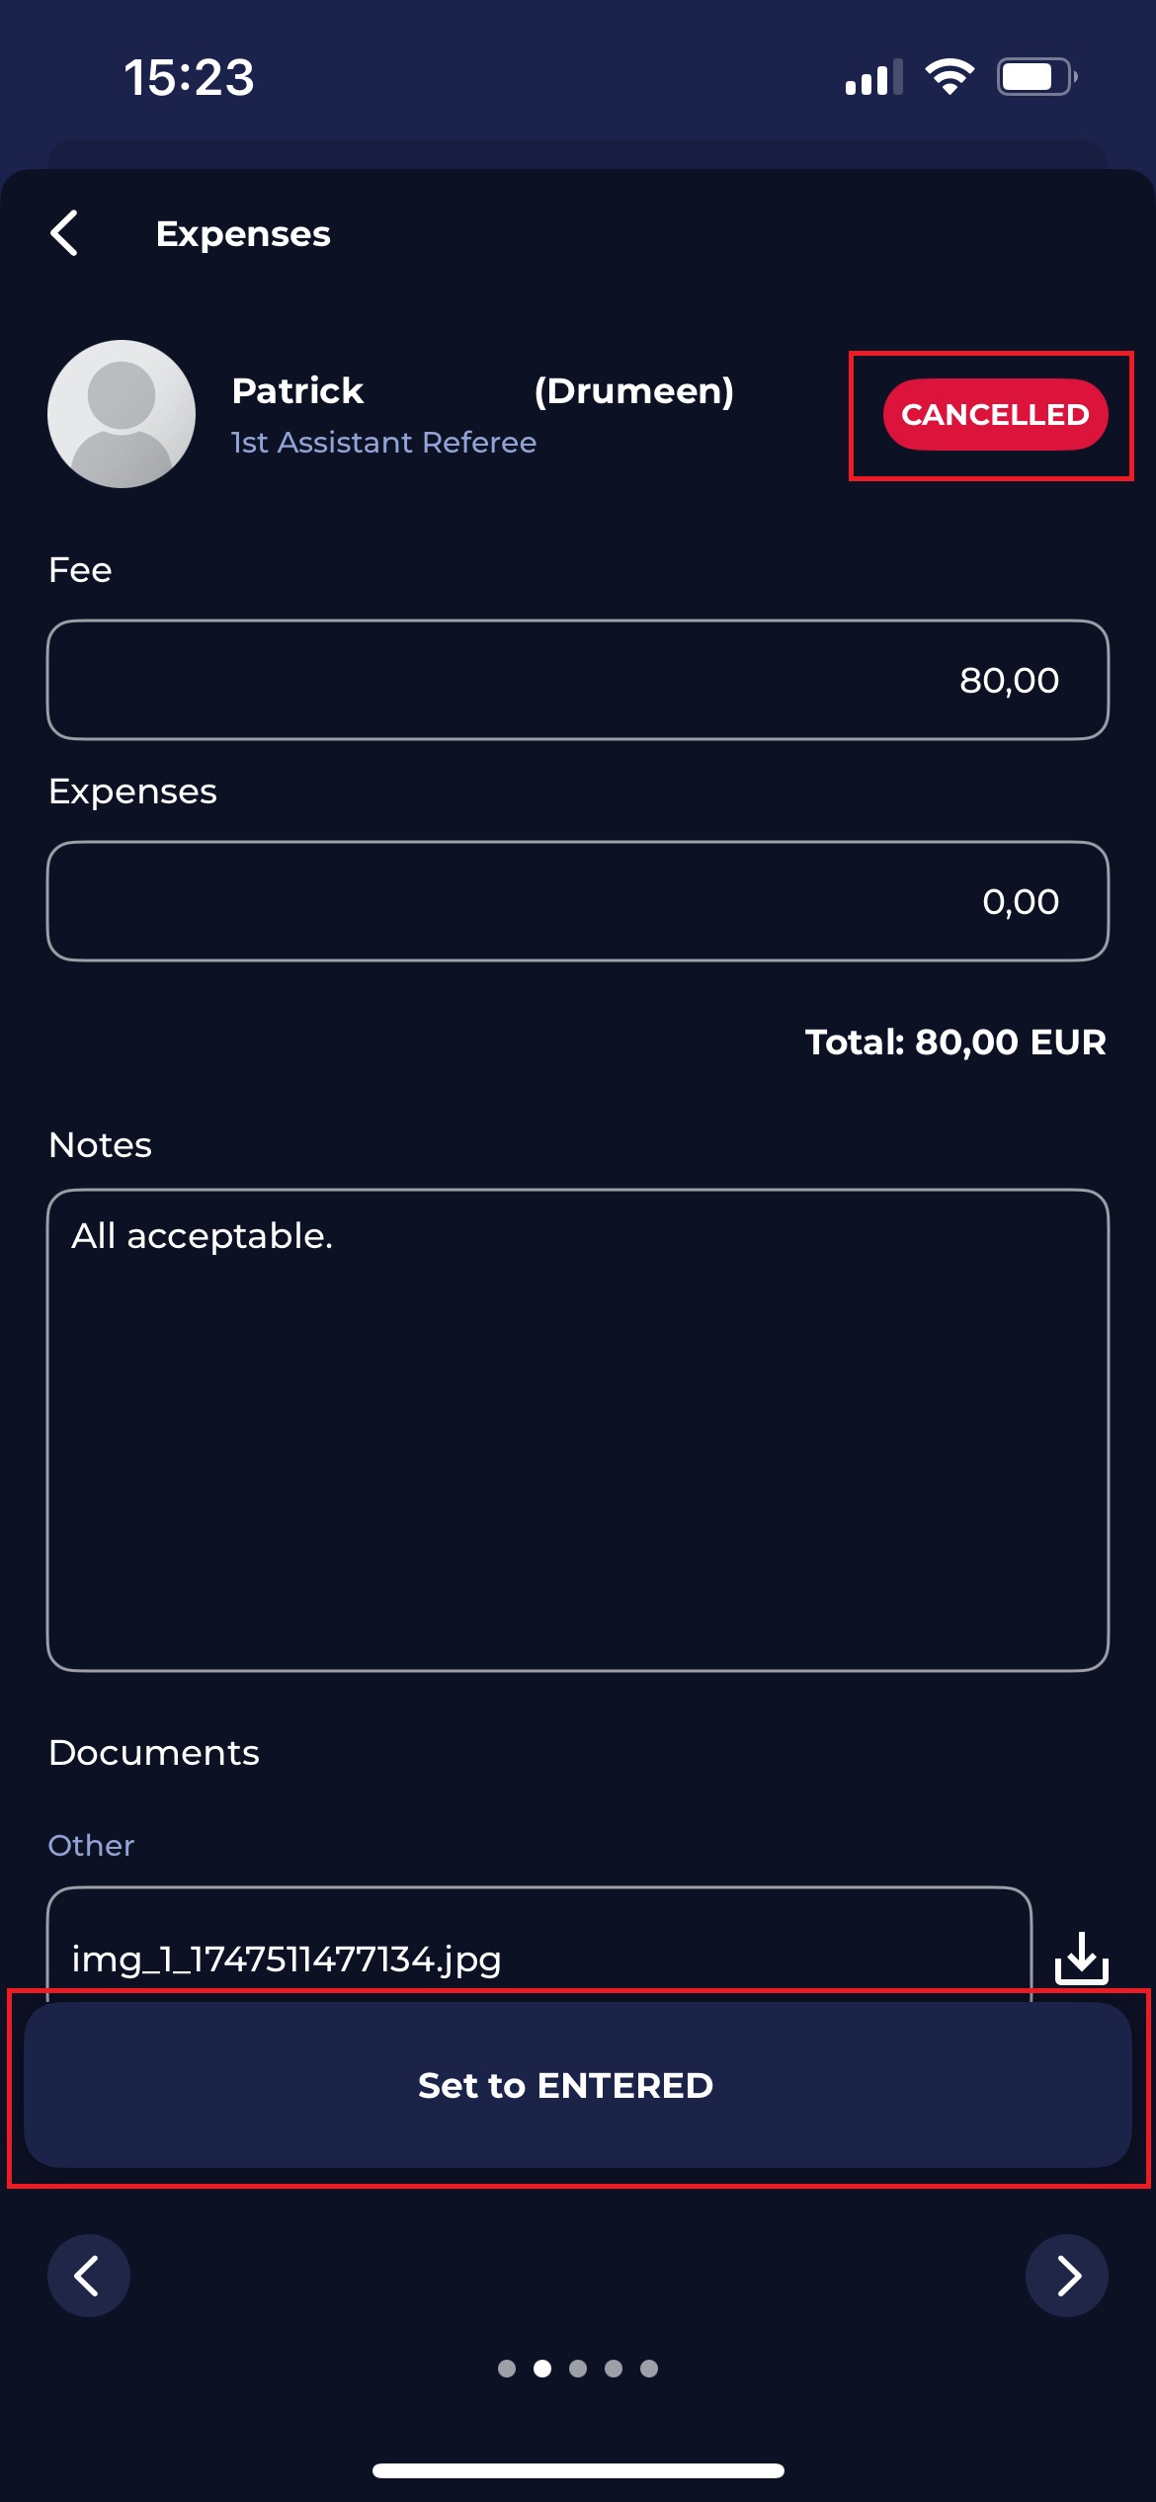Tap the back arrow beside Expenses title
1156x2502 pixels.
click(65, 234)
